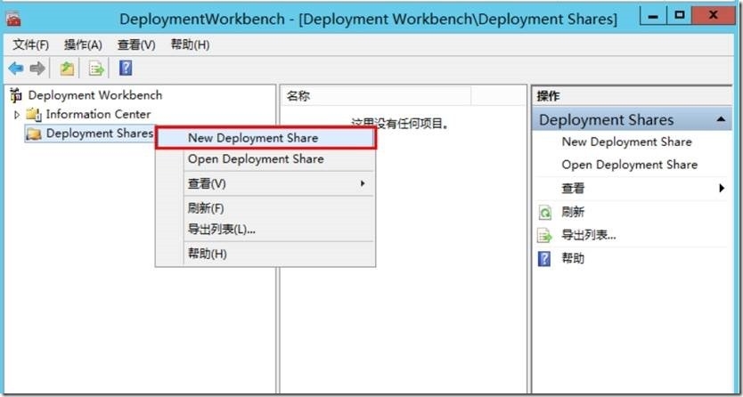Screen dimensions: 743x397
Task: Select Deployment Shares tree item
Action: 99,134
